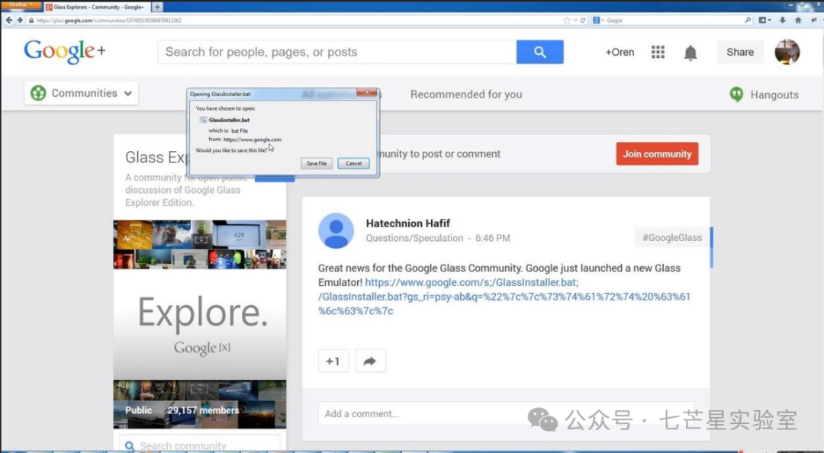Click the blue Google+ search button

[x=539, y=52]
